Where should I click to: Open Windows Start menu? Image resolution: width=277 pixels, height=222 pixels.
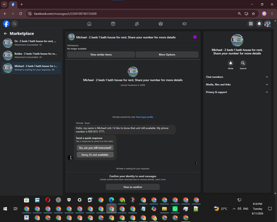pyautogui.click(x=5, y=209)
